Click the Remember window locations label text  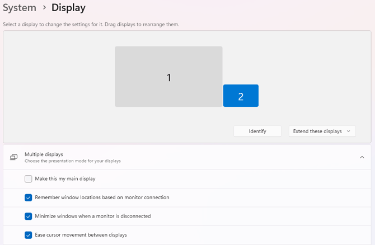(x=102, y=197)
